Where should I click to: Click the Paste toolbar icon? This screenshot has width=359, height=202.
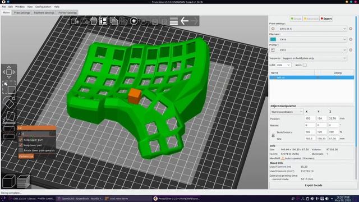[x=123, y=21]
